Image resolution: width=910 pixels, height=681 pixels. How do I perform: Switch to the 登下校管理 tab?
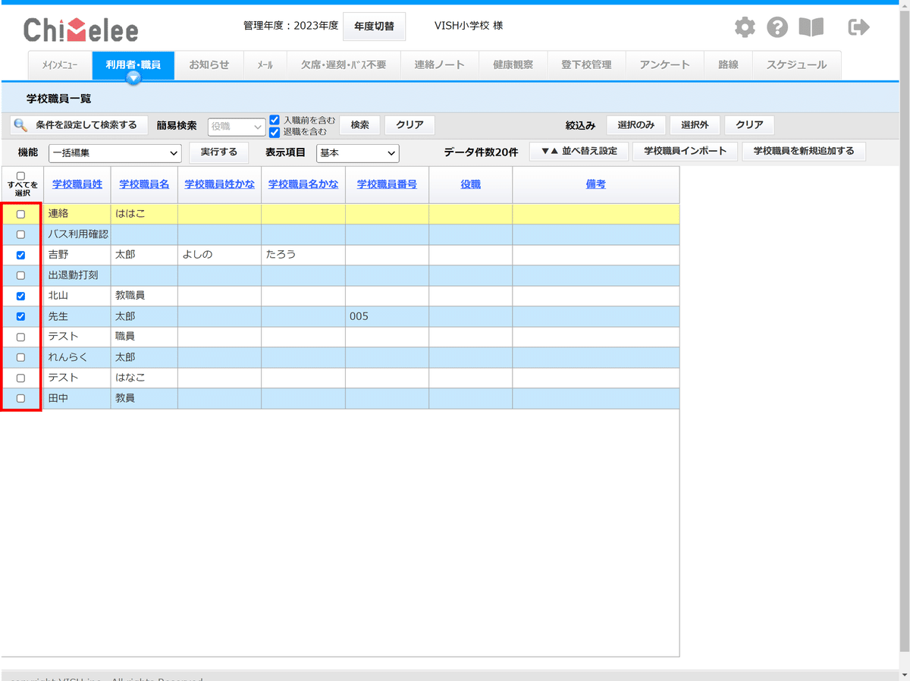click(x=586, y=65)
